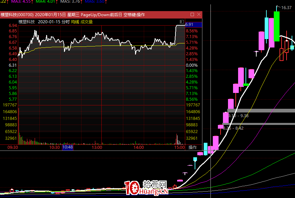Toggle the 成交量 volume display
Image resolution: width=295 pixels, height=198 pixels.
pos(86,22)
